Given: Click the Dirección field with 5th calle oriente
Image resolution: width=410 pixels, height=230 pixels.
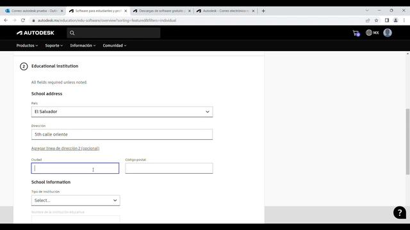Looking at the screenshot, I should click(122, 134).
